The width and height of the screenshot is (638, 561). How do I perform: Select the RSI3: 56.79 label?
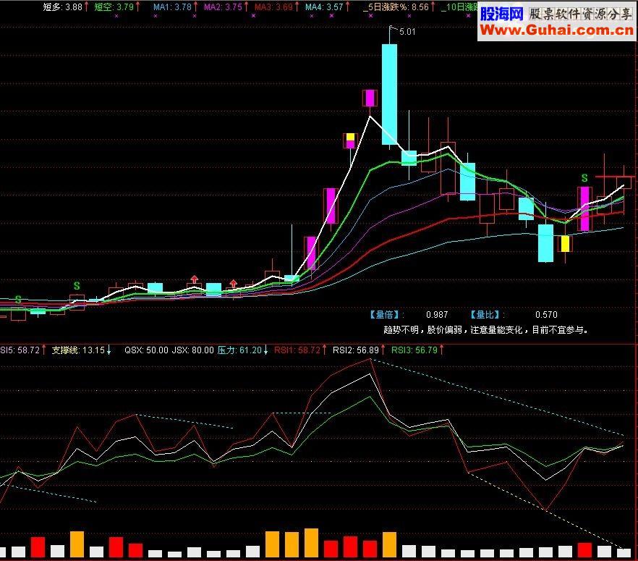pos(414,350)
